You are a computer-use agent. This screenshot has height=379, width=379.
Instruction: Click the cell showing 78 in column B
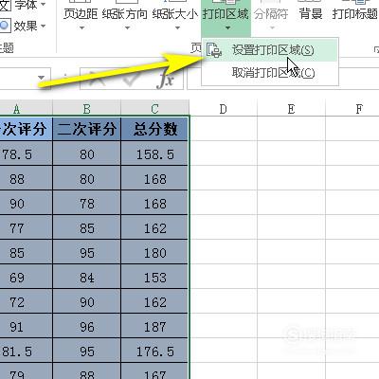point(86,203)
